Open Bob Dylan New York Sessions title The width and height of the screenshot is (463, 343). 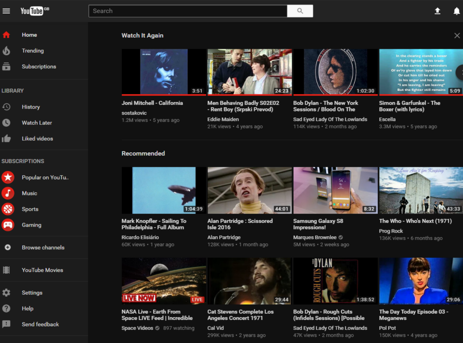tap(325, 106)
